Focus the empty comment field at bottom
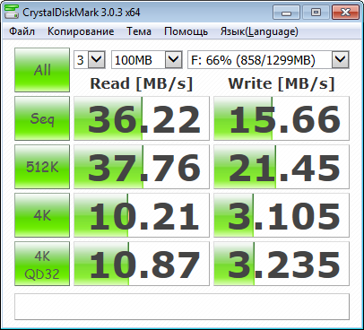 pos(182,307)
